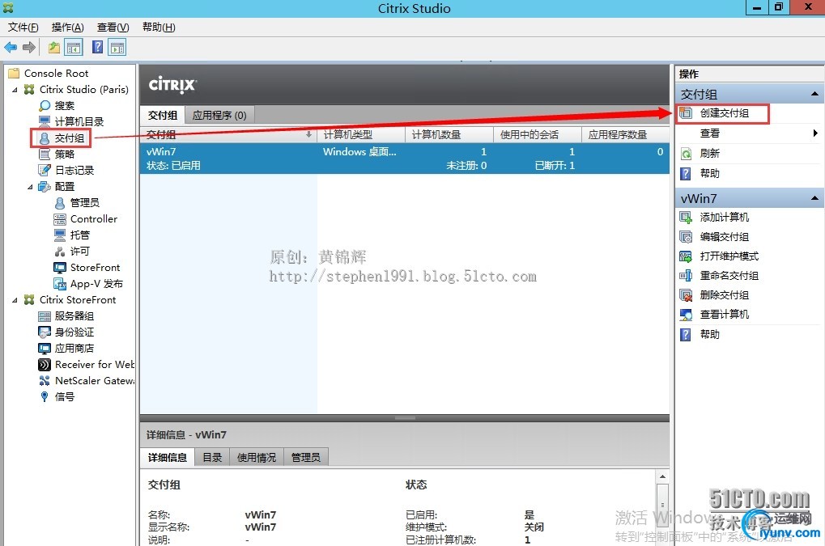Click 查看计算机 action
The image size is (825, 546).
[x=724, y=315]
